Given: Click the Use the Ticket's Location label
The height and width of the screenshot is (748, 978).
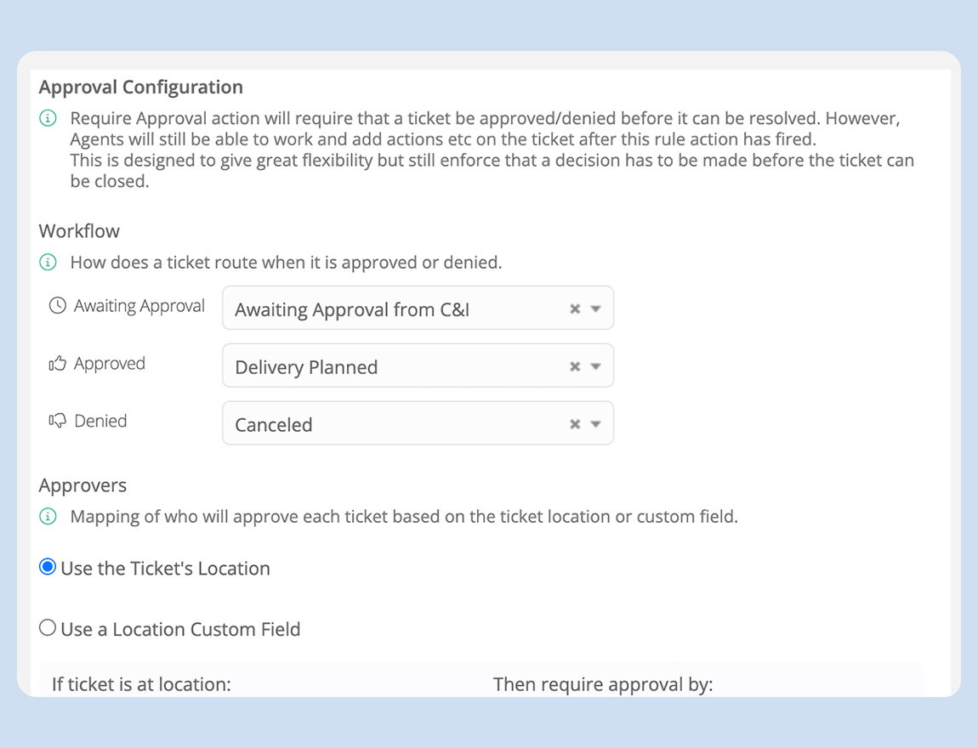Looking at the screenshot, I should pyautogui.click(x=165, y=569).
